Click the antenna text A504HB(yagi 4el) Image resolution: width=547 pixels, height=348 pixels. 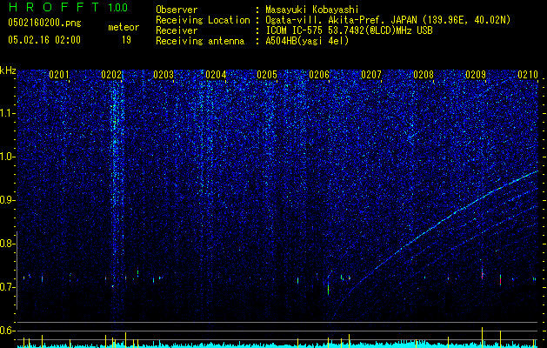tap(307, 41)
